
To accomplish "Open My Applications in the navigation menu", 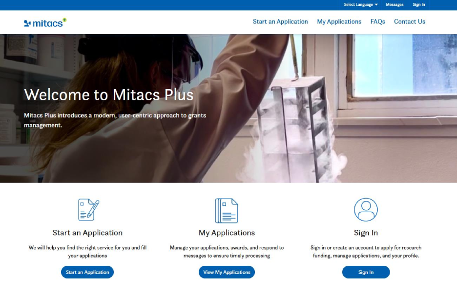I will pyautogui.click(x=339, y=22).
